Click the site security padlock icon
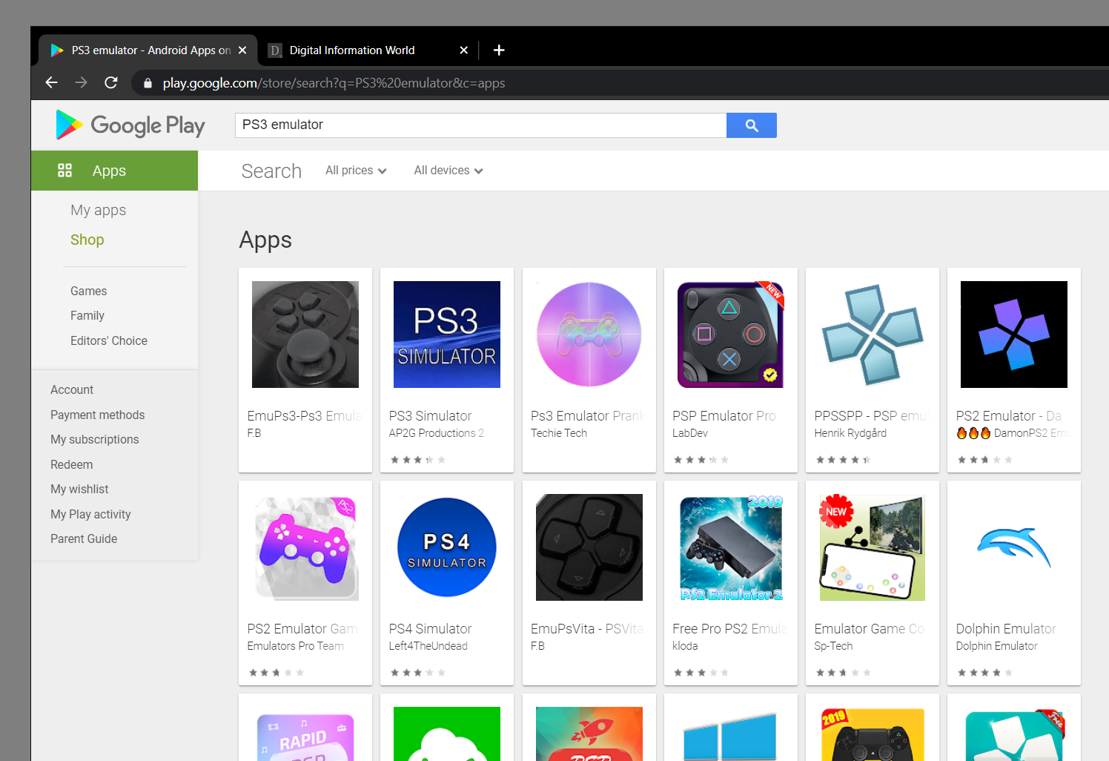This screenshot has height=761, width=1109. click(x=148, y=83)
